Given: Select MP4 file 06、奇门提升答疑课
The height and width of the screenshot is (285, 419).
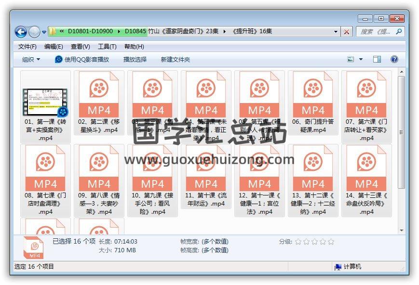Looking at the screenshot, I should [x=313, y=103].
